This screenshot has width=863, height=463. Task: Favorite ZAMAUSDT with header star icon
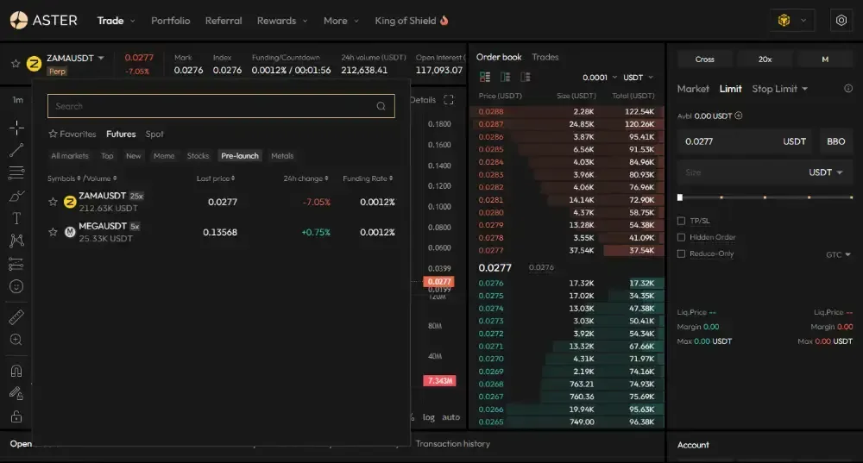(x=16, y=64)
